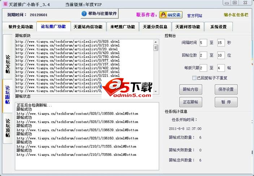Switch to 天涯问答功能 tab

[188, 27]
